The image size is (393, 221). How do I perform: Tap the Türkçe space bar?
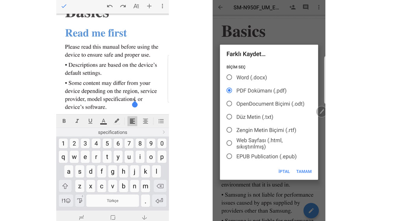pyautogui.click(x=112, y=201)
